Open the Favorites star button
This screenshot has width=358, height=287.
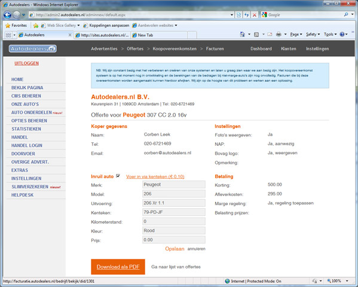pos(16,25)
